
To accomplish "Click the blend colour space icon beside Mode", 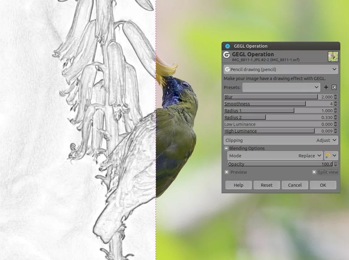I will point(331,156).
